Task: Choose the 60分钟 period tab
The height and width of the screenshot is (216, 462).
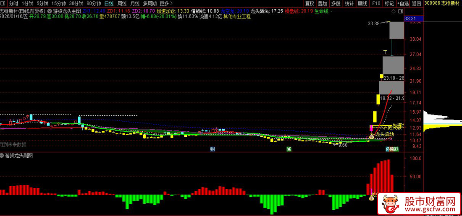Action: point(94,3)
